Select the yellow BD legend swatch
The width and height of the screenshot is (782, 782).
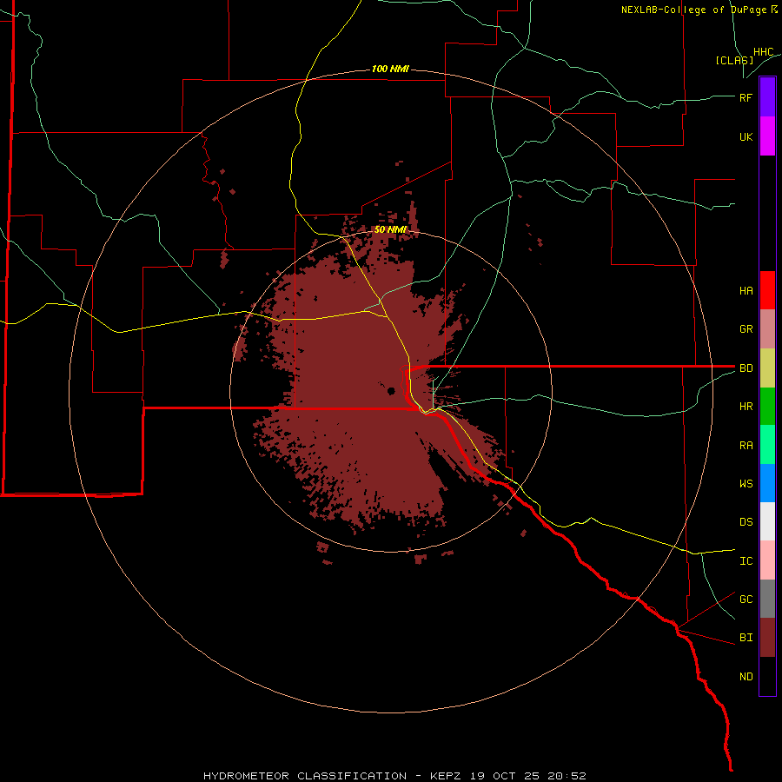point(767,368)
